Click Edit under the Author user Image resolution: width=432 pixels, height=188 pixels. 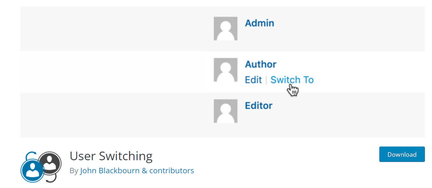pyautogui.click(x=253, y=80)
